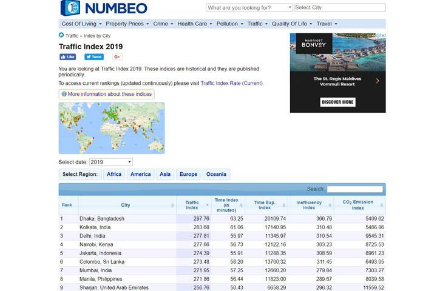The width and height of the screenshot is (437, 291).
Task: Click traffic index value 297.76
Action: pos(202,219)
